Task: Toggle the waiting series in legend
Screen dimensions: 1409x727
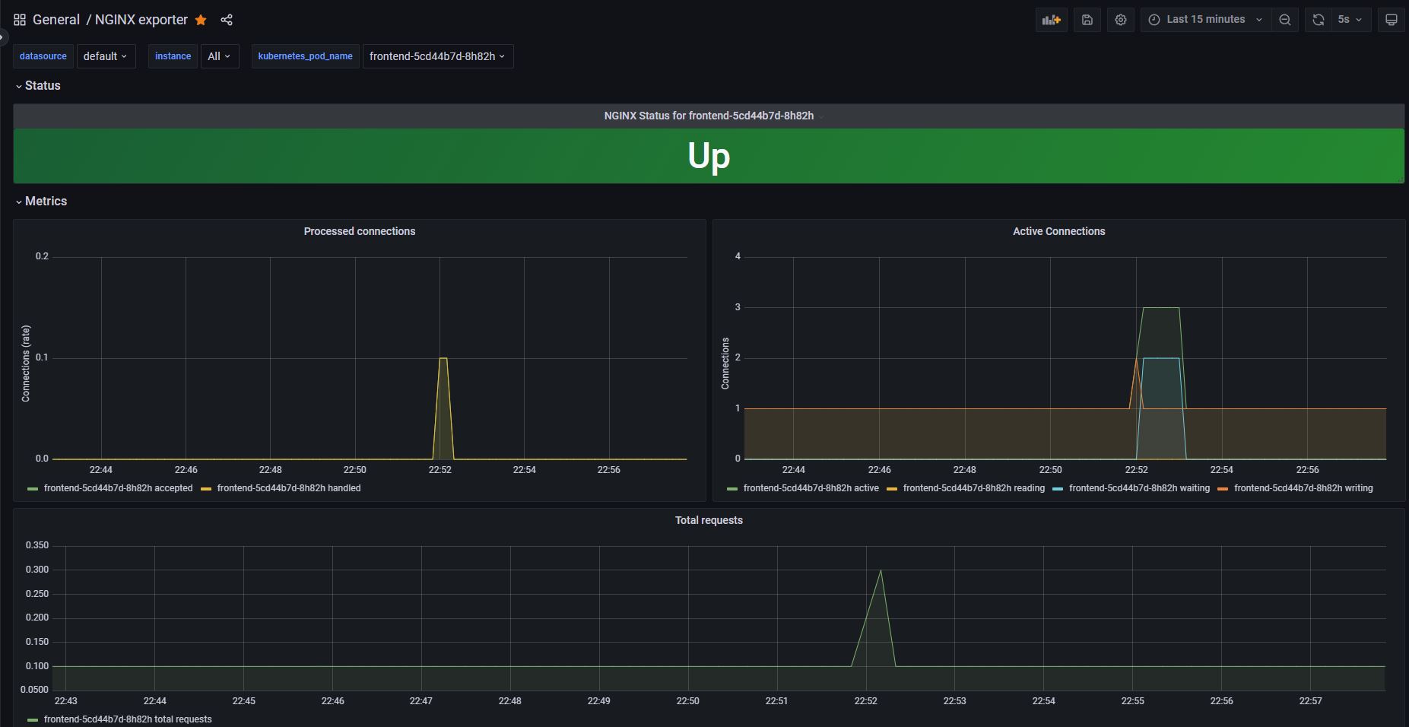Action: tap(1139, 488)
